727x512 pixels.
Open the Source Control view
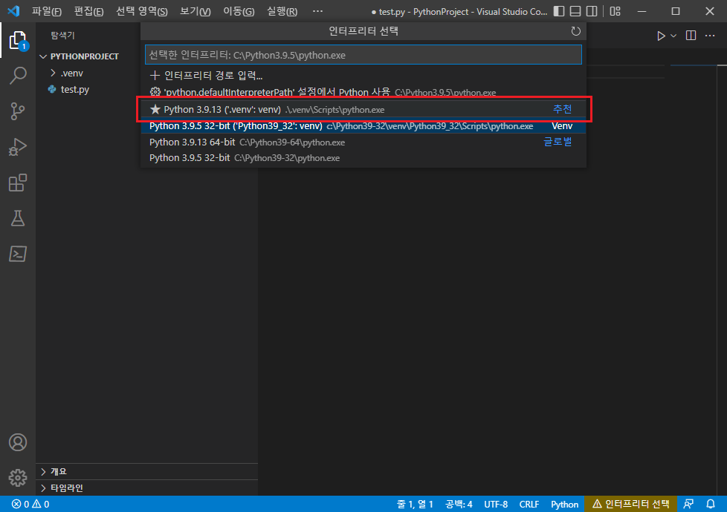pos(18,111)
